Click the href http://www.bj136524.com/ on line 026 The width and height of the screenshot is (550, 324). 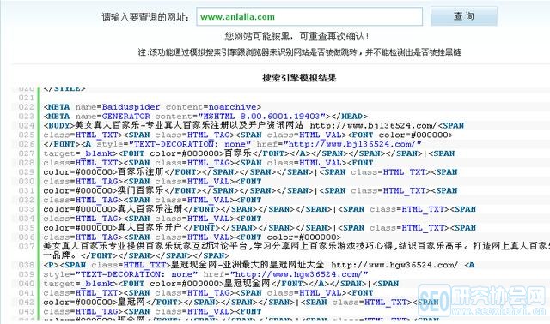pos(352,144)
